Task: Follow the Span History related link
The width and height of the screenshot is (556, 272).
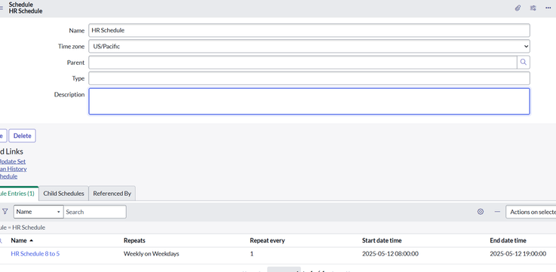Action: (x=13, y=169)
